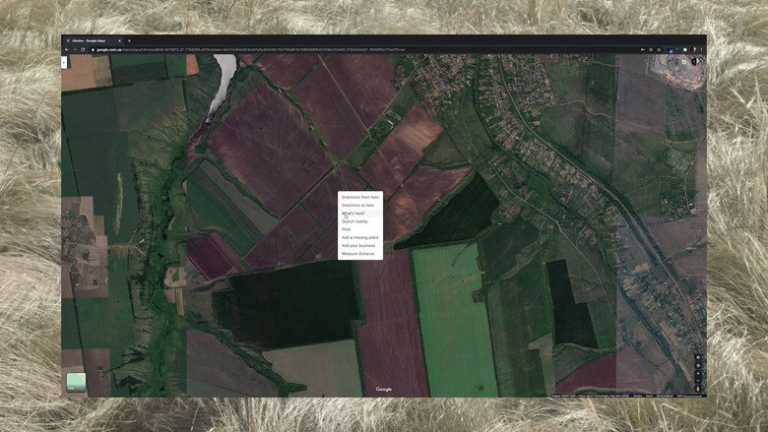The height and width of the screenshot is (432, 768).
Task: Open a new browser tab
Action: click(129, 40)
